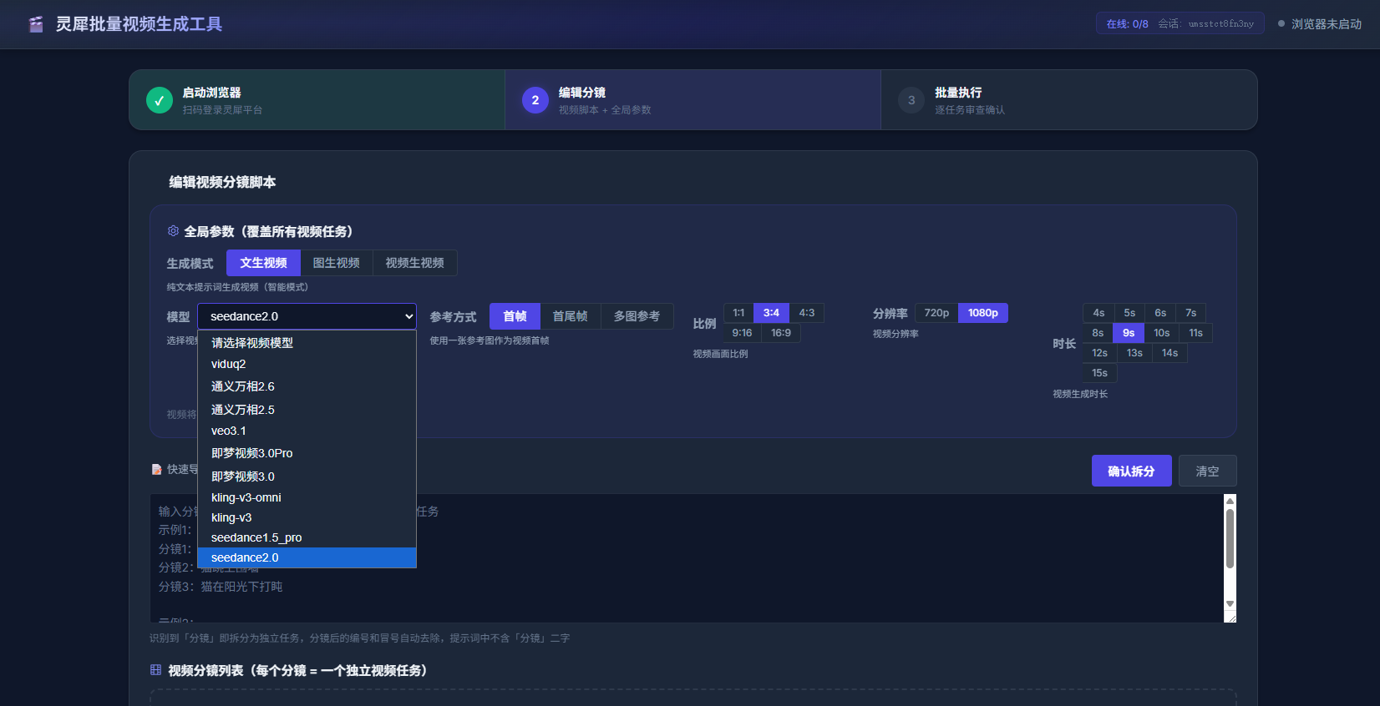Click the 灵犀批量视频生成工具 title
The width and height of the screenshot is (1380, 706).
click(x=139, y=24)
